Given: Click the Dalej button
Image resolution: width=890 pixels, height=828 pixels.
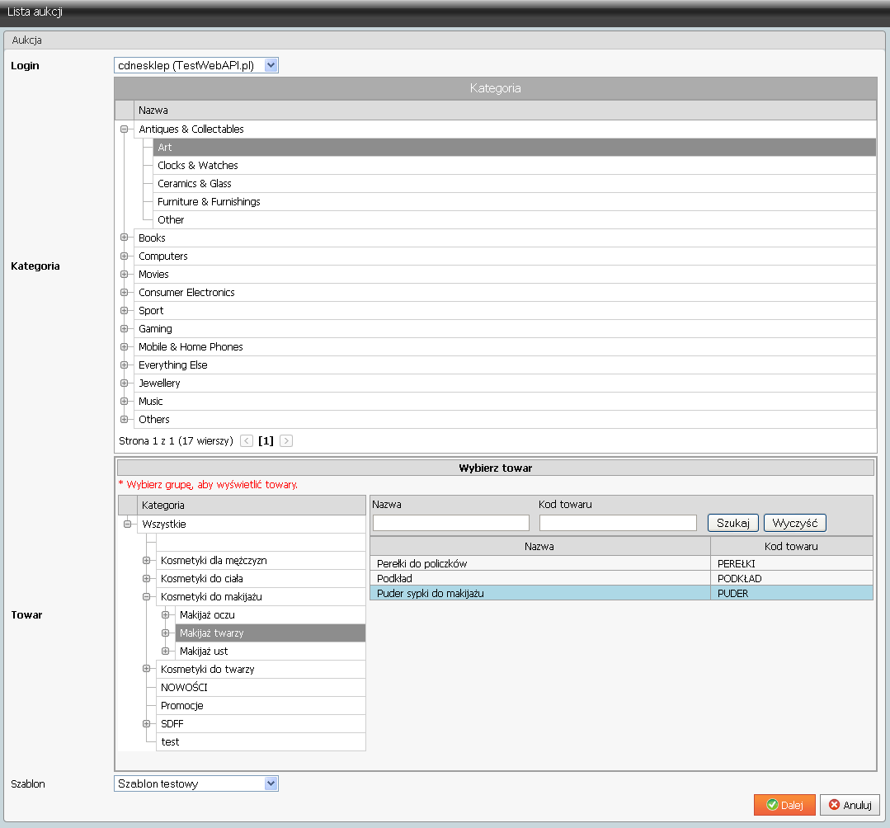Looking at the screenshot, I should point(784,805).
